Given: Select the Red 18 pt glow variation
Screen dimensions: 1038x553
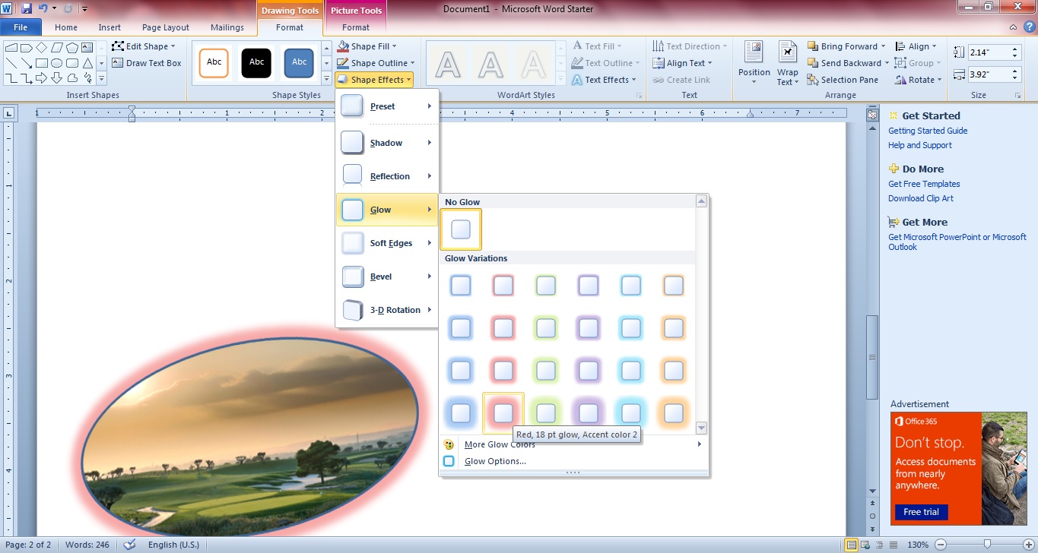Looking at the screenshot, I should (503, 412).
